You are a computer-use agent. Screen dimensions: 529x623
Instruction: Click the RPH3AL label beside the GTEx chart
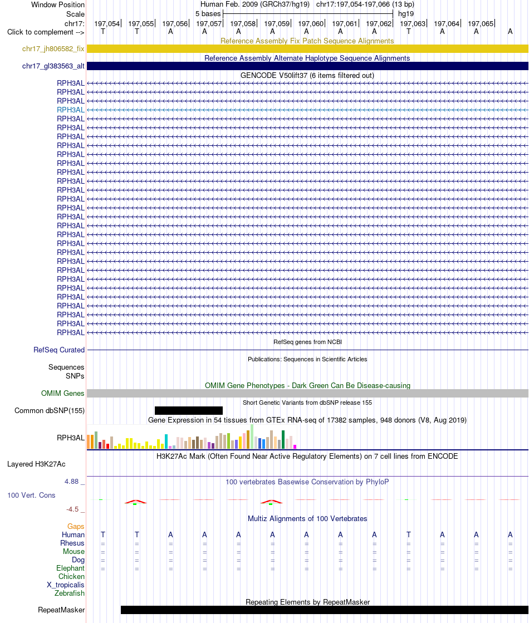pos(71,438)
